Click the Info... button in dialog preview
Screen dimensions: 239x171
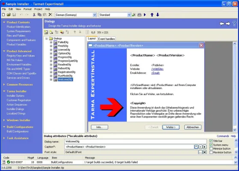click(x=99, y=127)
